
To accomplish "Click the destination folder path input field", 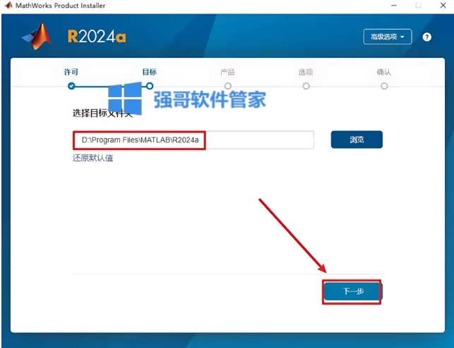I will tap(193, 140).
